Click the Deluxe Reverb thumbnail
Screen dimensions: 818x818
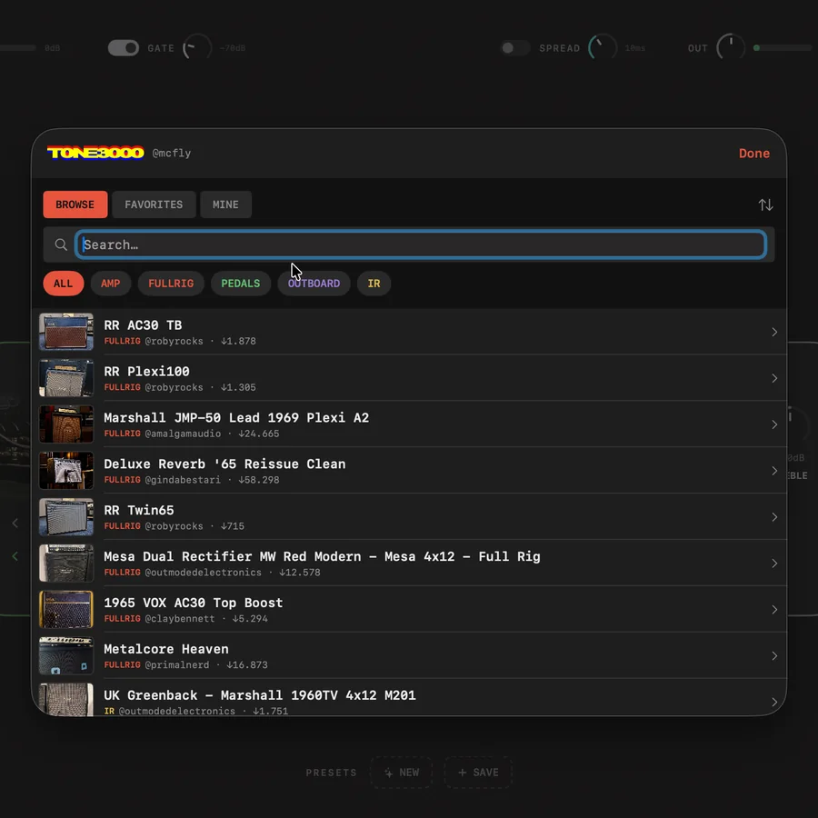click(x=66, y=471)
